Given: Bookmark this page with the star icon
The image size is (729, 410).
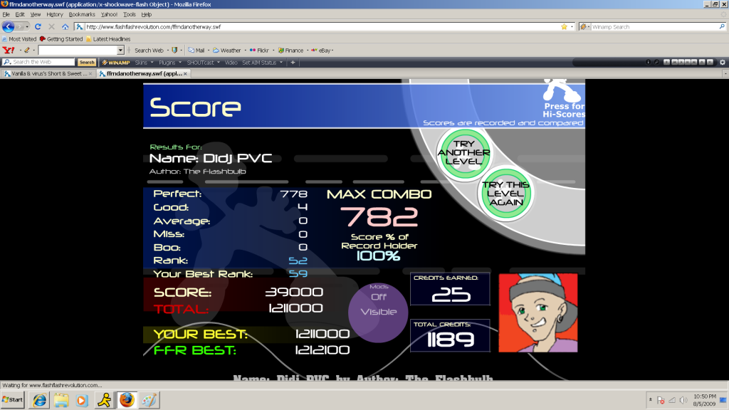Looking at the screenshot, I should [564, 27].
